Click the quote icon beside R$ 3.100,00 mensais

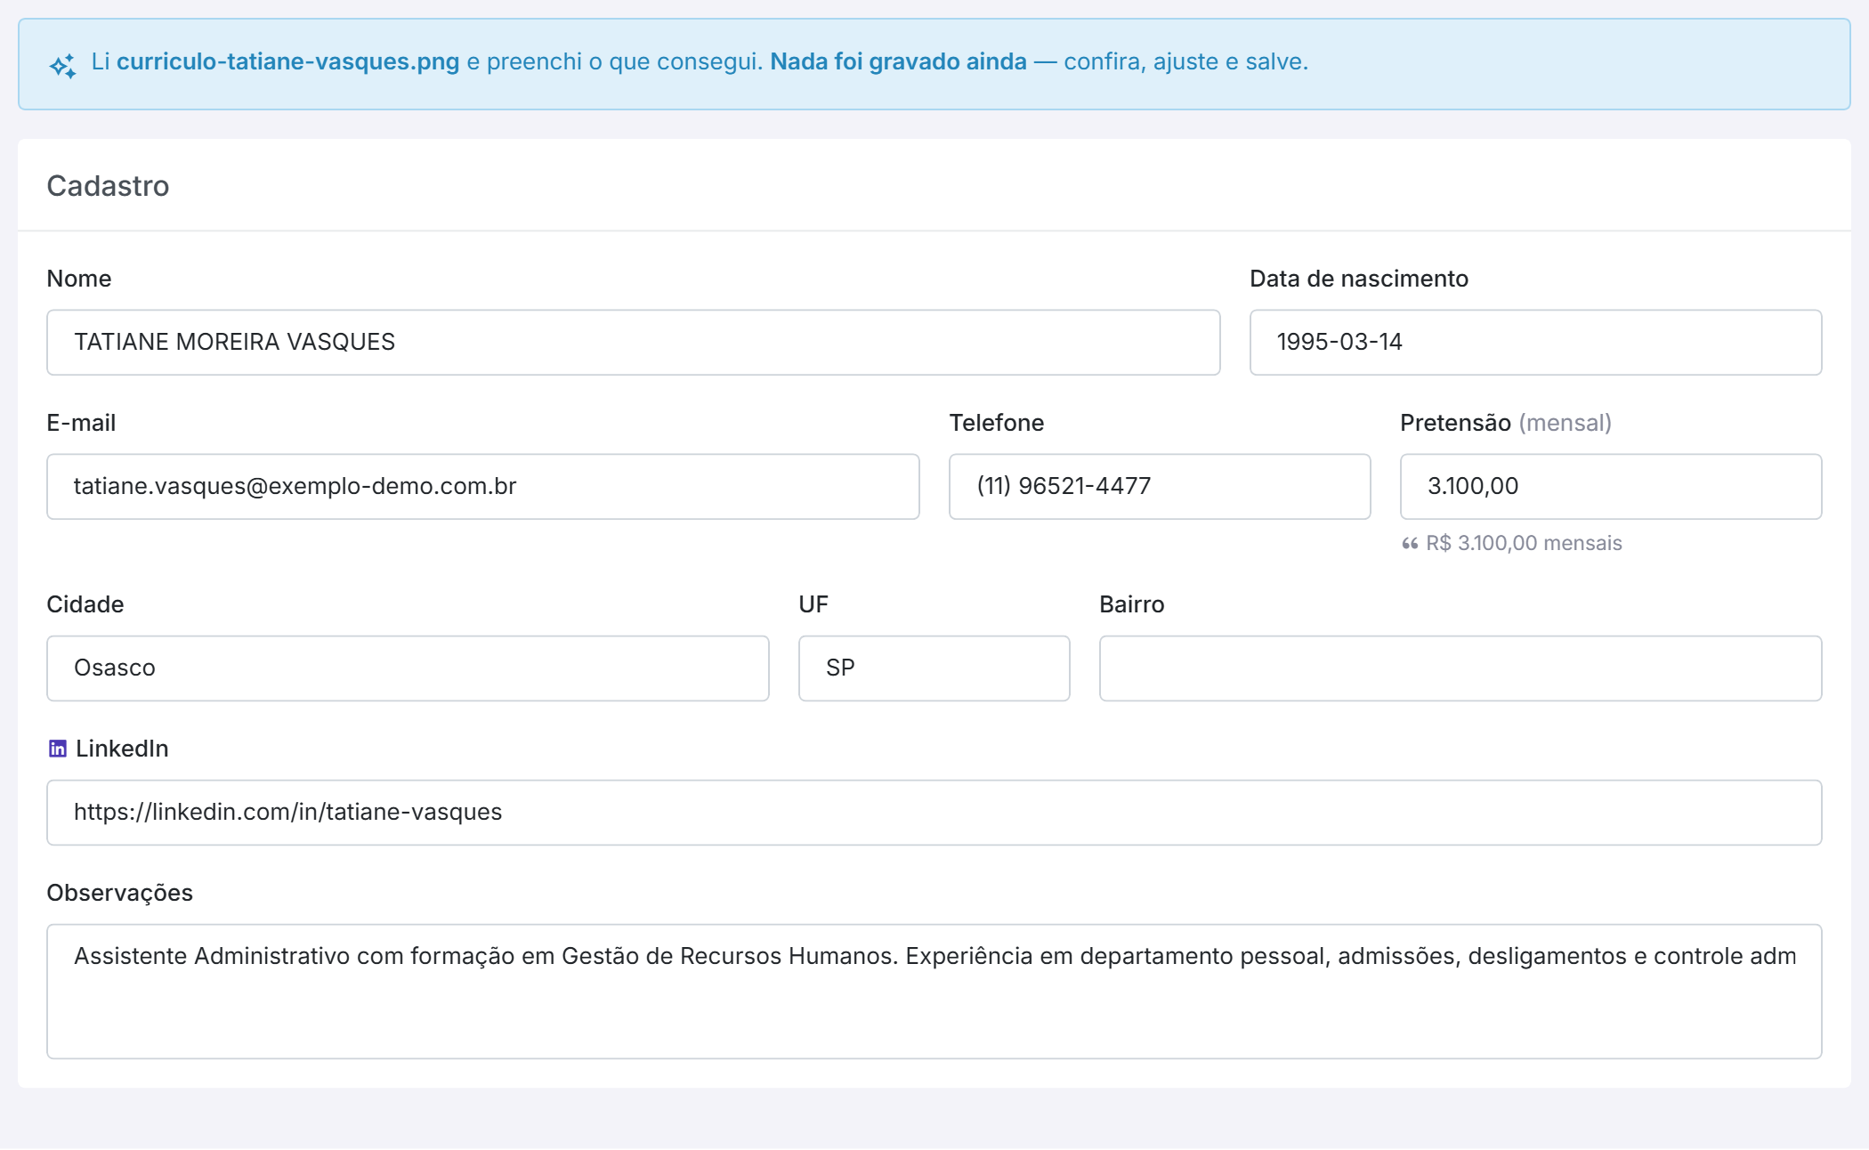(1410, 543)
